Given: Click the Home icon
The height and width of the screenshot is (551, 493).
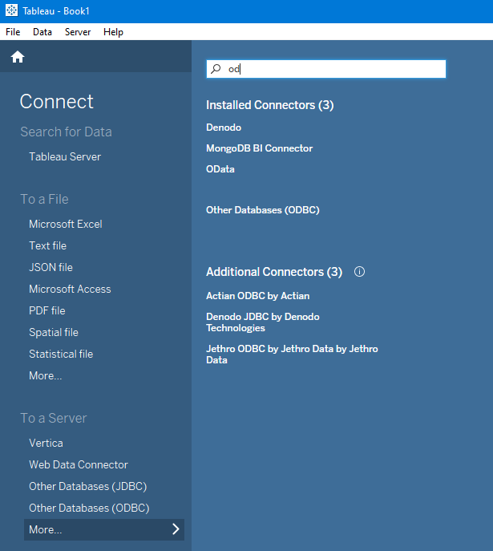Looking at the screenshot, I should [x=17, y=57].
